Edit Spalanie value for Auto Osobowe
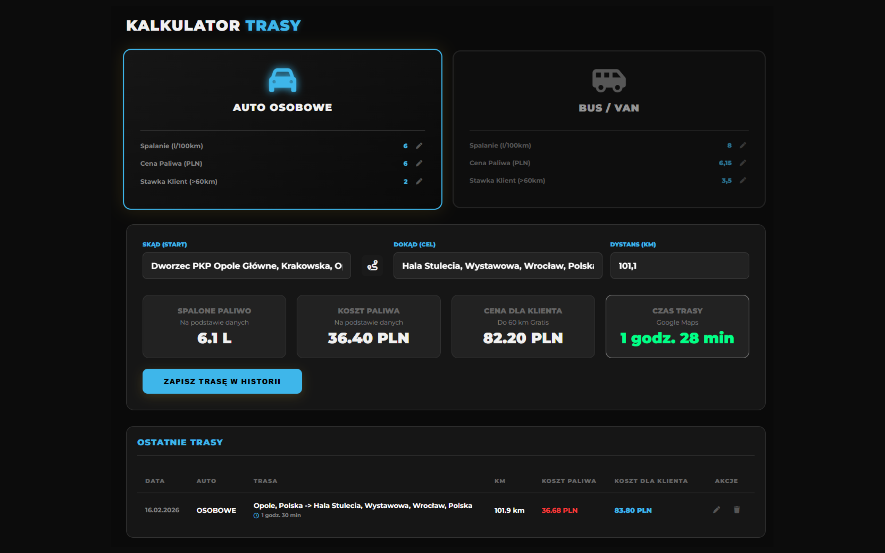The height and width of the screenshot is (553, 885). tap(419, 146)
